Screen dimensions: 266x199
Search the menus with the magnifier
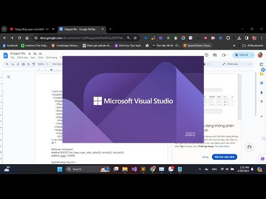7,64
